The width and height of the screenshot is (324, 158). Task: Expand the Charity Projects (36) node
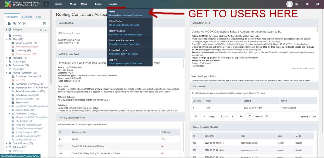click(x=6, y=143)
